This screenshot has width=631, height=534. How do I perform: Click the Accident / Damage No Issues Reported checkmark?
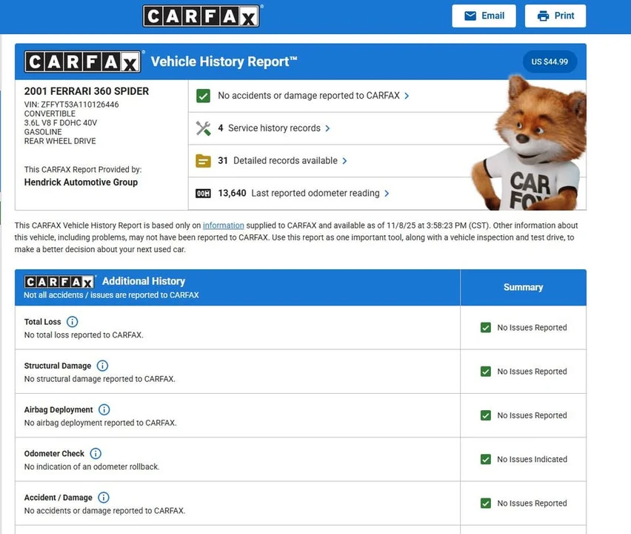click(486, 503)
